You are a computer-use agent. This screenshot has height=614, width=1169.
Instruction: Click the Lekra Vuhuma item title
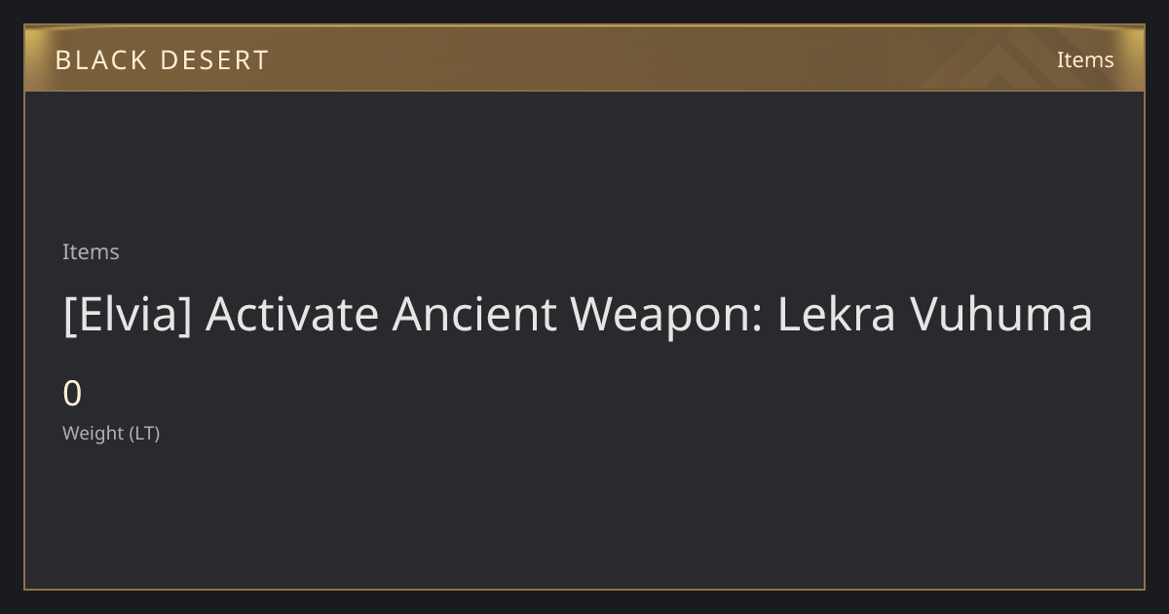click(x=577, y=314)
